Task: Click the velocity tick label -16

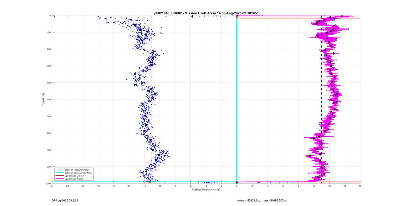Action: pos(113,186)
